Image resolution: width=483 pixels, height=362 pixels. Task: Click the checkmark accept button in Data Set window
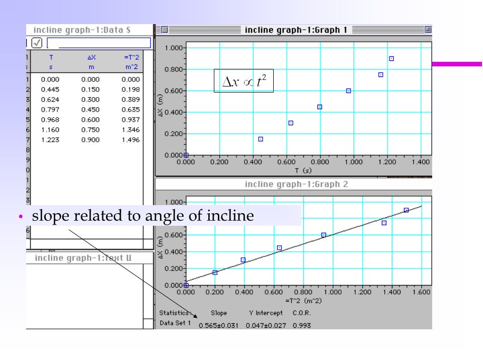click(x=37, y=43)
